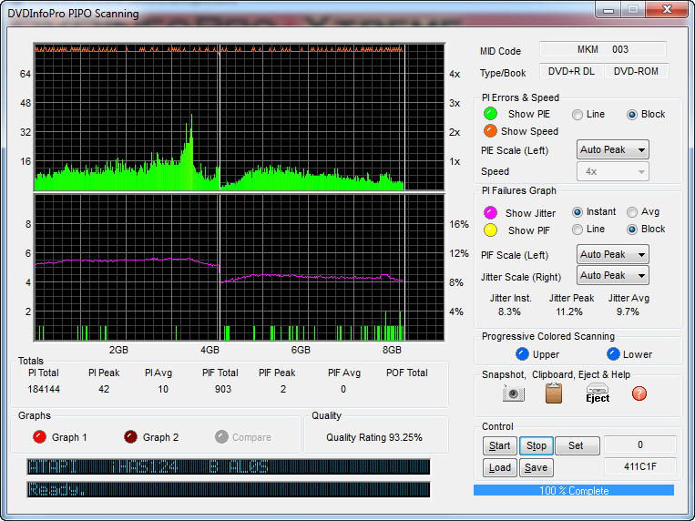Click the Jitter Inst. value 8.3%

click(x=509, y=312)
